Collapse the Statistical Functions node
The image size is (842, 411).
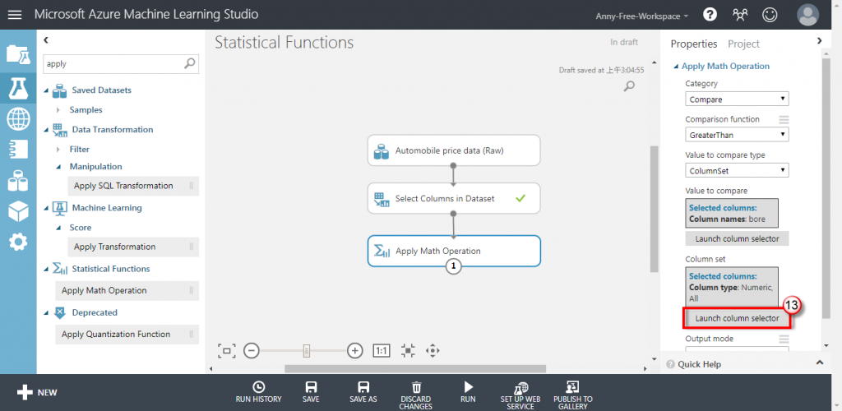coord(46,269)
